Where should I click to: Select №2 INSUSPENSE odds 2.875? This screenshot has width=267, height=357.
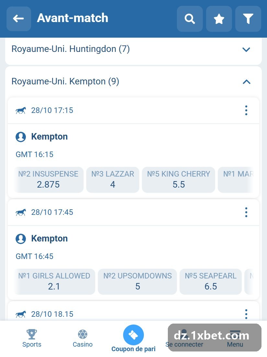[49, 180]
